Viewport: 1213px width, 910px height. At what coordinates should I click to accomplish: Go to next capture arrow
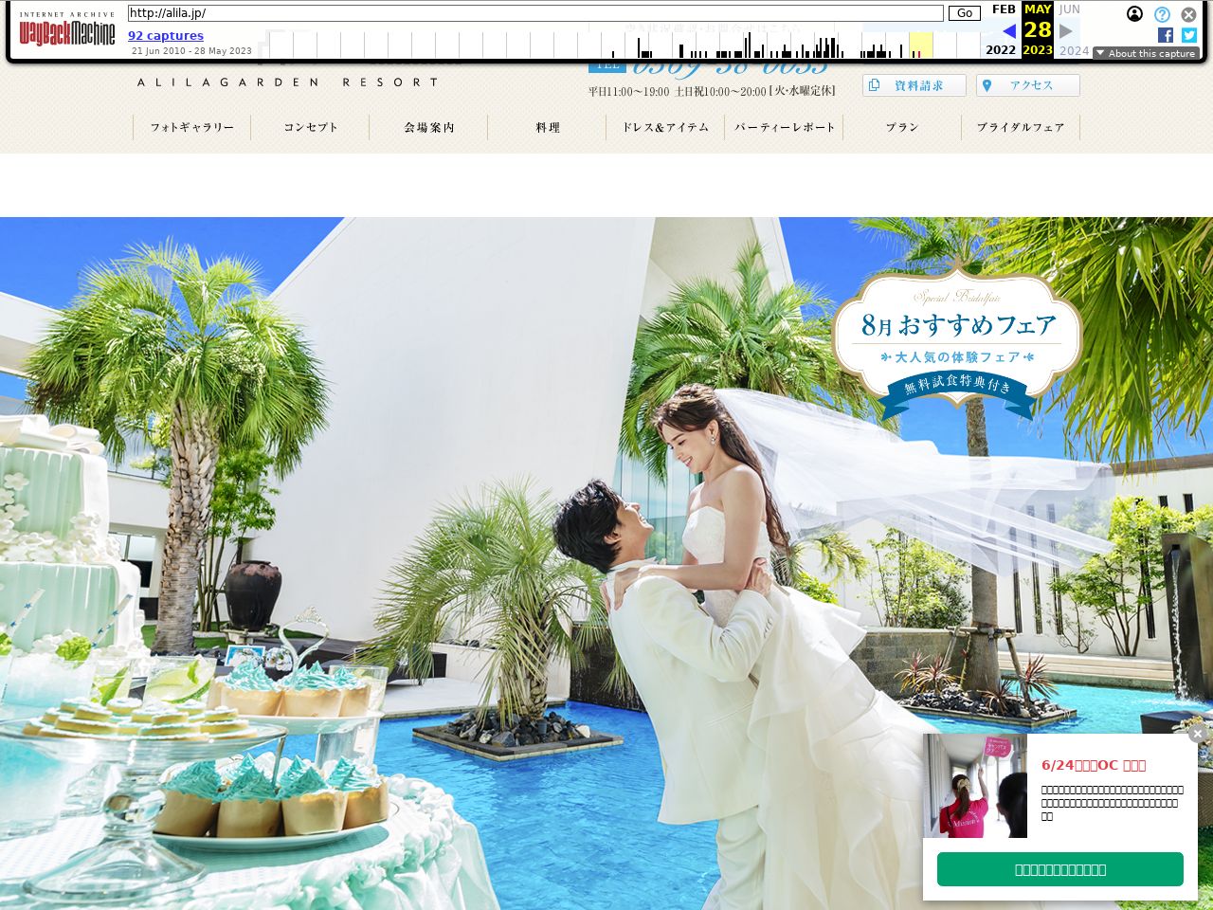[1066, 31]
